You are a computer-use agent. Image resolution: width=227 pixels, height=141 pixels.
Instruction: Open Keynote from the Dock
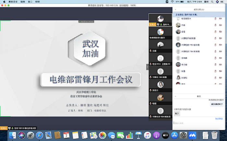tap(138, 135)
